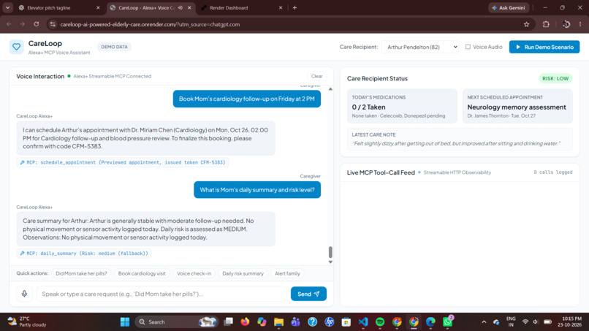
Task: Click the RISK: LOW status badge
Action: 555,78
